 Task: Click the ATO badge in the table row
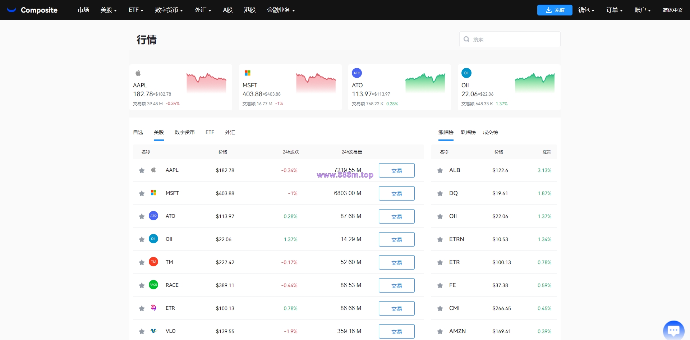click(153, 216)
